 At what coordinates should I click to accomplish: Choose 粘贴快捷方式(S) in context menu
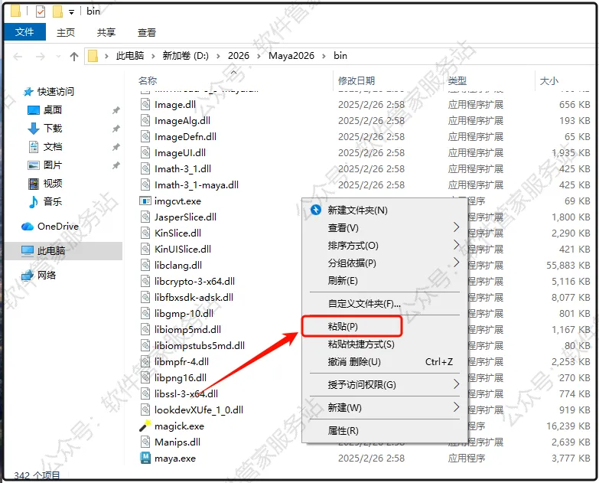click(385, 344)
